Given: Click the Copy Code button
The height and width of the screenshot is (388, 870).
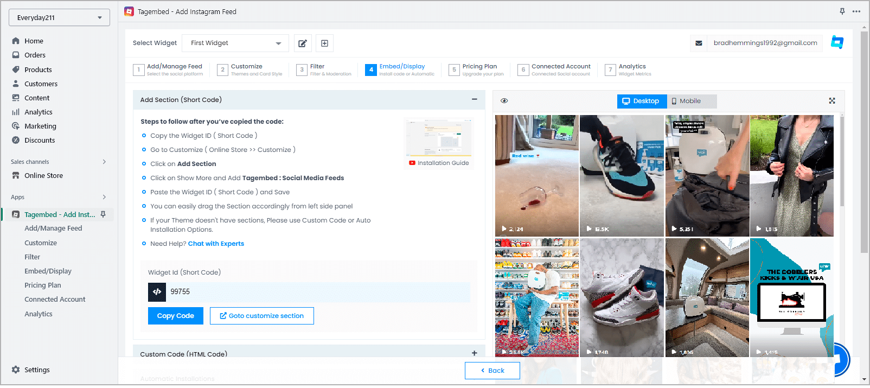Looking at the screenshot, I should click(x=176, y=316).
